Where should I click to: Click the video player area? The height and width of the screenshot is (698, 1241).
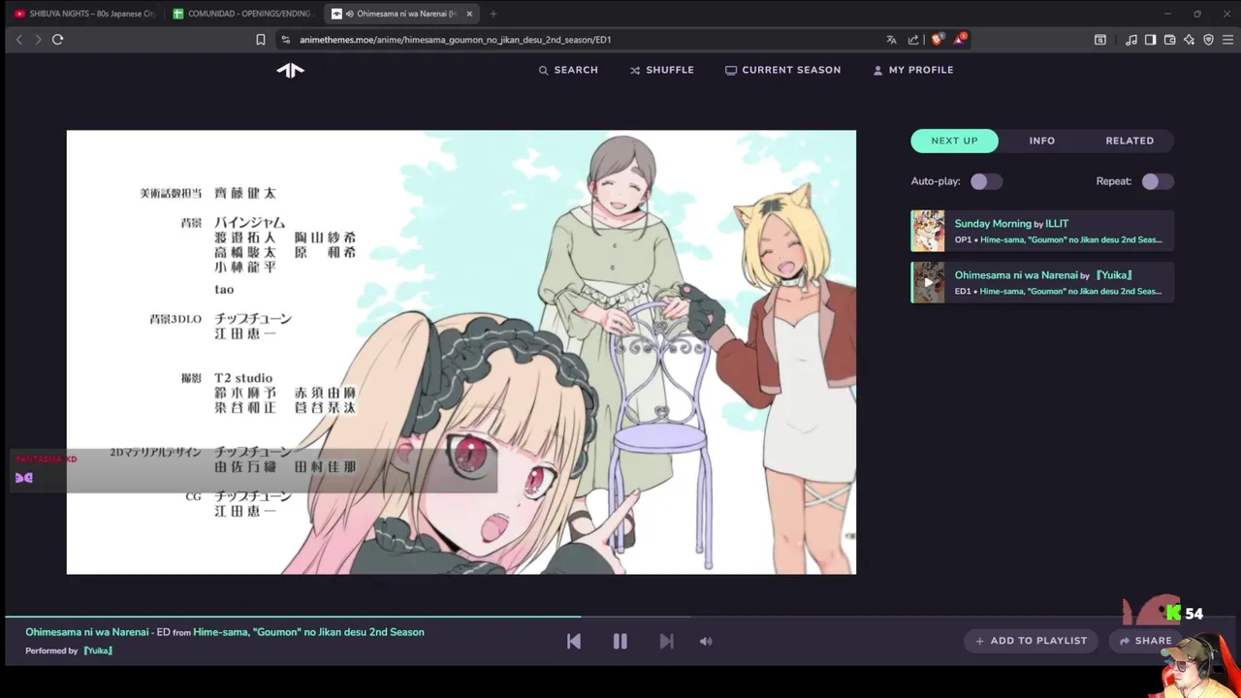pyautogui.click(x=461, y=352)
